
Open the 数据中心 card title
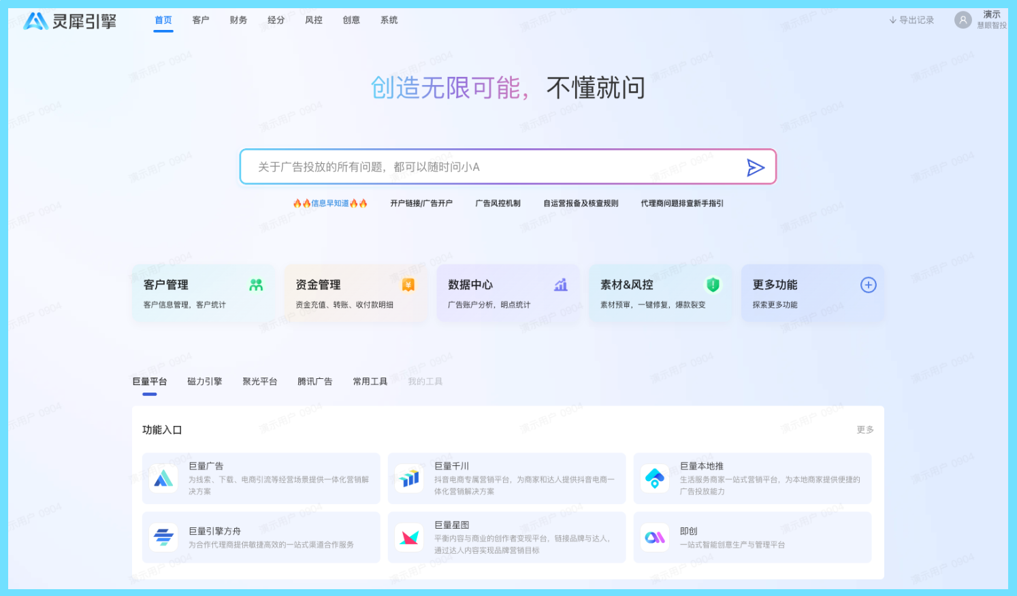click(470, 285)
